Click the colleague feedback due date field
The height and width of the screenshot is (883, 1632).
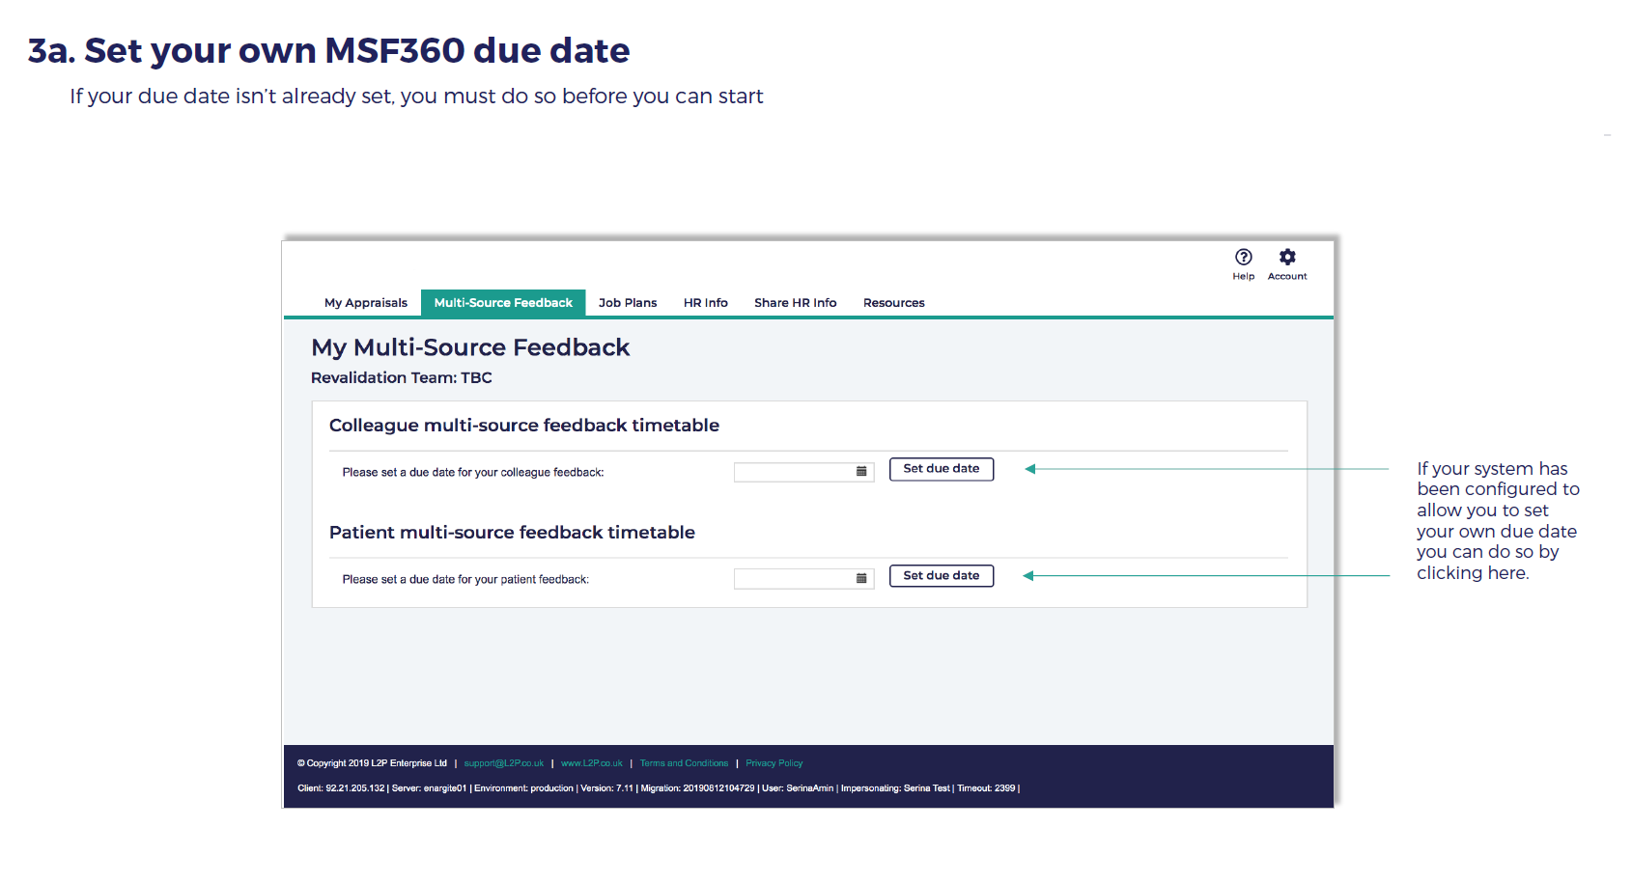tap(793, 472)
